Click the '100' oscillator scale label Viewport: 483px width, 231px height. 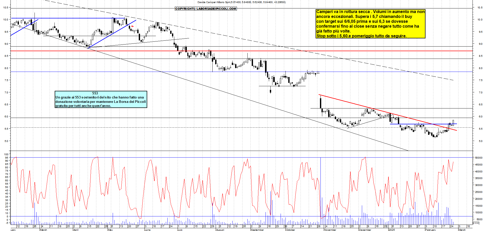6,155
